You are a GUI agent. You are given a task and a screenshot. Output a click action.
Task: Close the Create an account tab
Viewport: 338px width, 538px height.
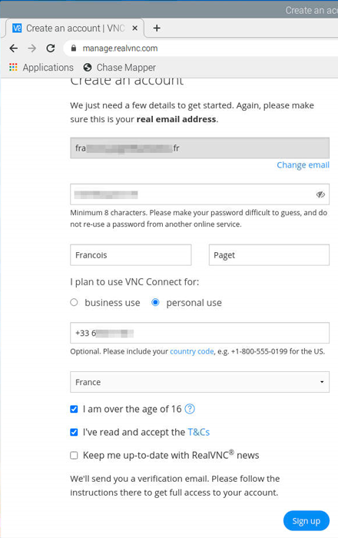tap(135, 28)
